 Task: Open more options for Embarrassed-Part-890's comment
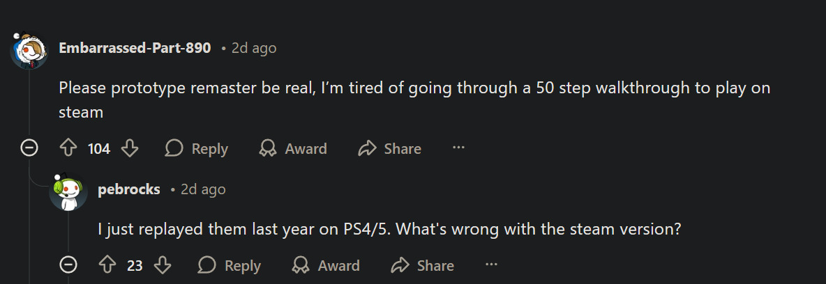pos(458,148)
